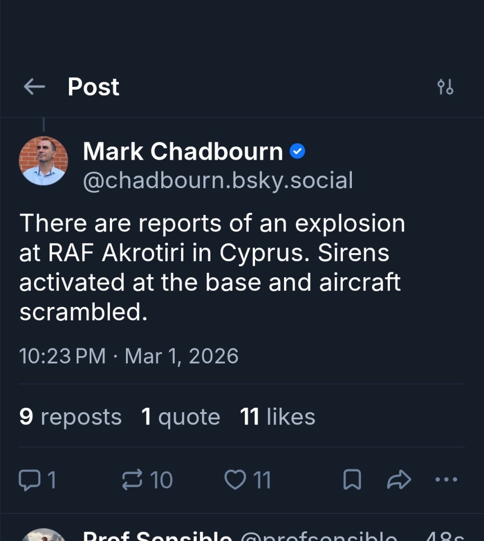View the 11 likes list

pos(278,417)
